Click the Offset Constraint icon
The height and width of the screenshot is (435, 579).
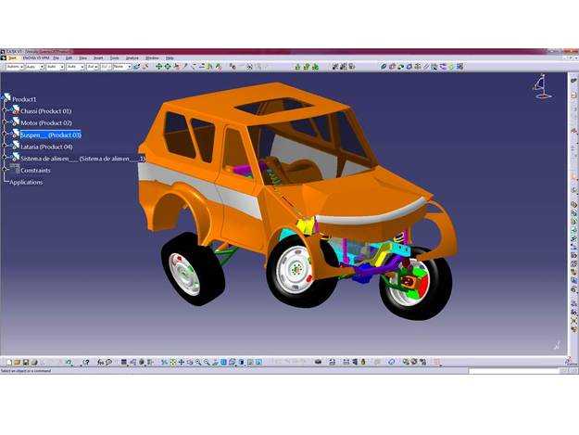tap(400, 67)
